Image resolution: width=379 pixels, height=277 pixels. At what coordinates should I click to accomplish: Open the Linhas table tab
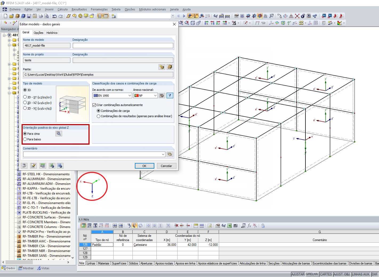(x=91, y=263)
